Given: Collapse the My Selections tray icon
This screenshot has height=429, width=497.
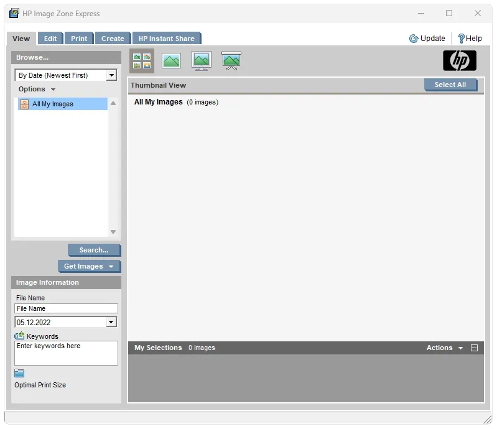Looking at the screenshot, I should [474, 348].
